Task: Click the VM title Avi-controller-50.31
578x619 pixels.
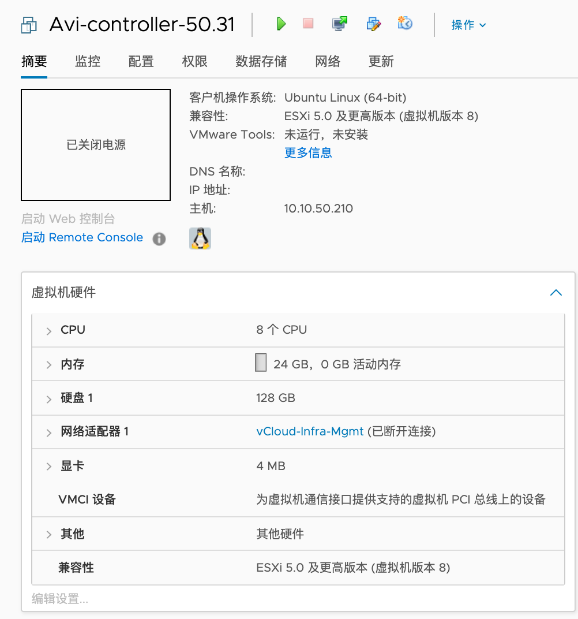Action: click(142, 24)
